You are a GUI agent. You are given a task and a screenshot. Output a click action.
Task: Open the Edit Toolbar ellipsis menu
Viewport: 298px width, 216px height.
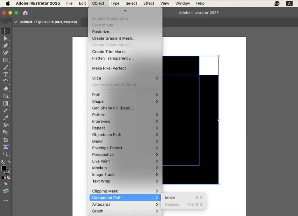pyautogui.click(x=5, y=200)
